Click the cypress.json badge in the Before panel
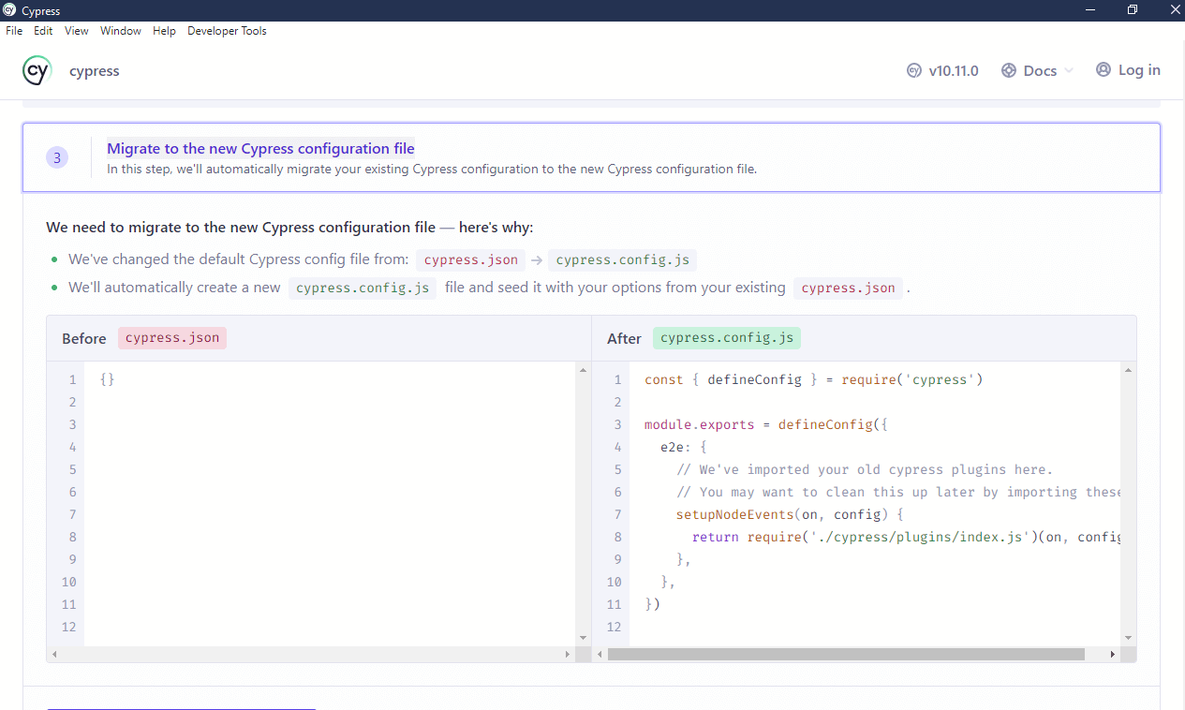 [171, 338]
